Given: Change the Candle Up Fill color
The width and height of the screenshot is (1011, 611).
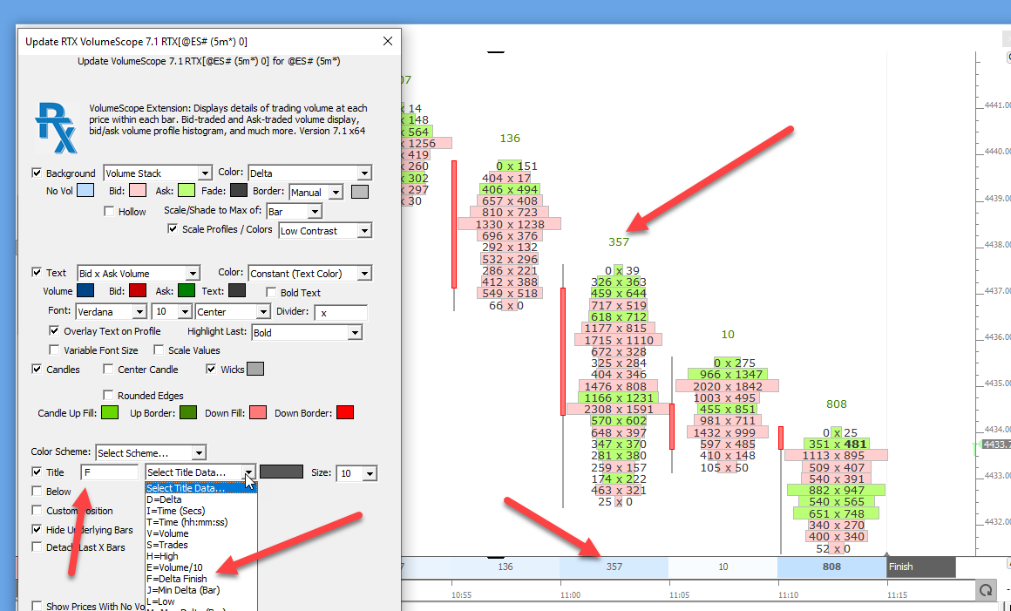Looking at the screenshot, I should click(x=110, y=412).
